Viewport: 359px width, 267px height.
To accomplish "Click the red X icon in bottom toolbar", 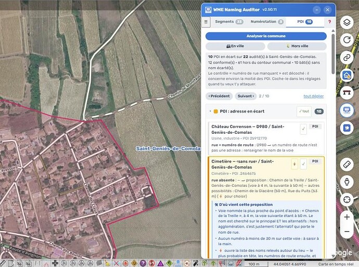I will coord(116,263).
